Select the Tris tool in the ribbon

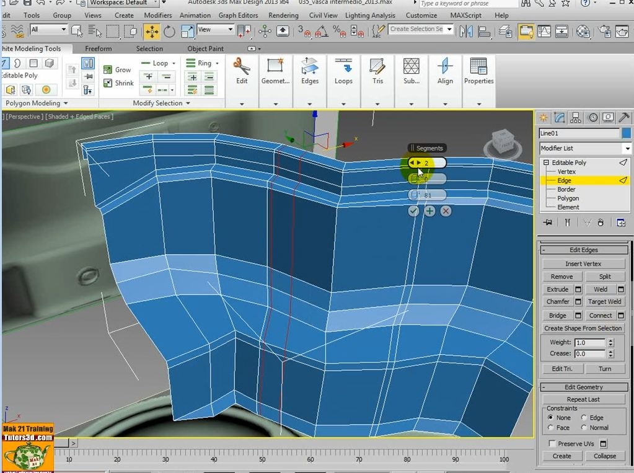tap(377, 73)
